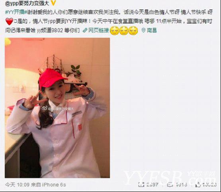Click the chain link icon before 网页链接
This screenshot has height=192, width=221.
pos(85,30)
